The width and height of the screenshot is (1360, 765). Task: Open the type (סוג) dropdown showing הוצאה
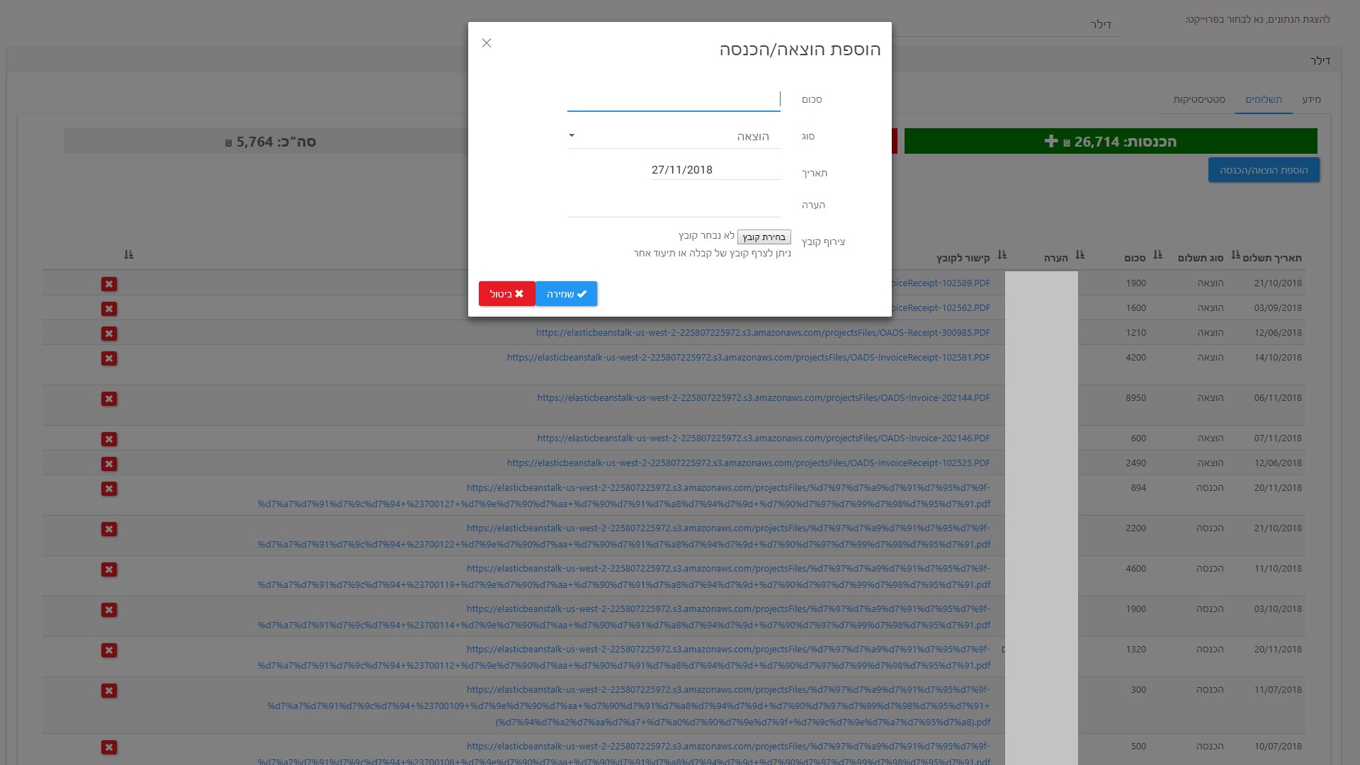click(x=673, y=136)
